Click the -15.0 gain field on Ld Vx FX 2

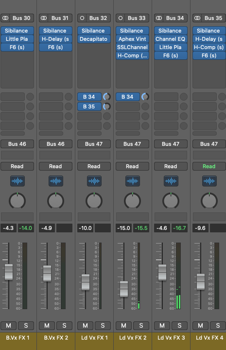coord(123,228)
